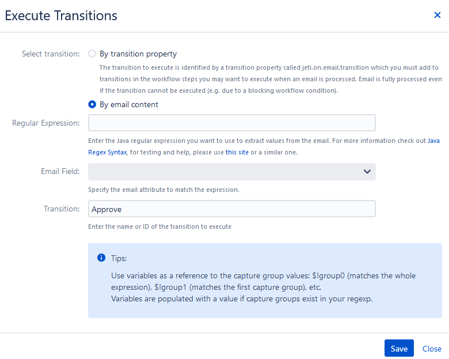Click the 'Regular Expression:' field label
The image size is (449, 359).
[46, 123]
